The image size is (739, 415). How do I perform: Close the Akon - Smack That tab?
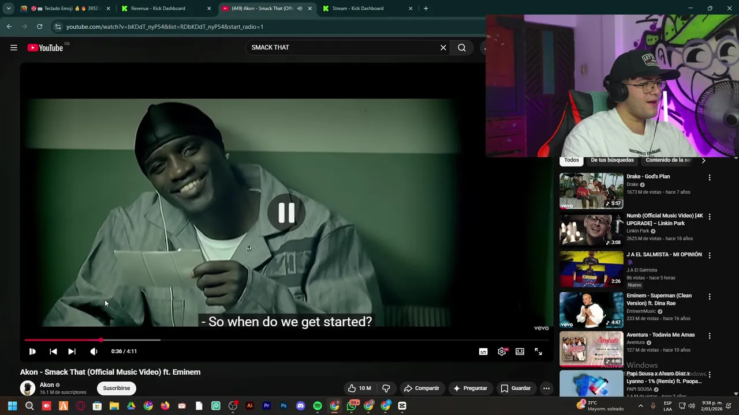(x=310, y=9)
